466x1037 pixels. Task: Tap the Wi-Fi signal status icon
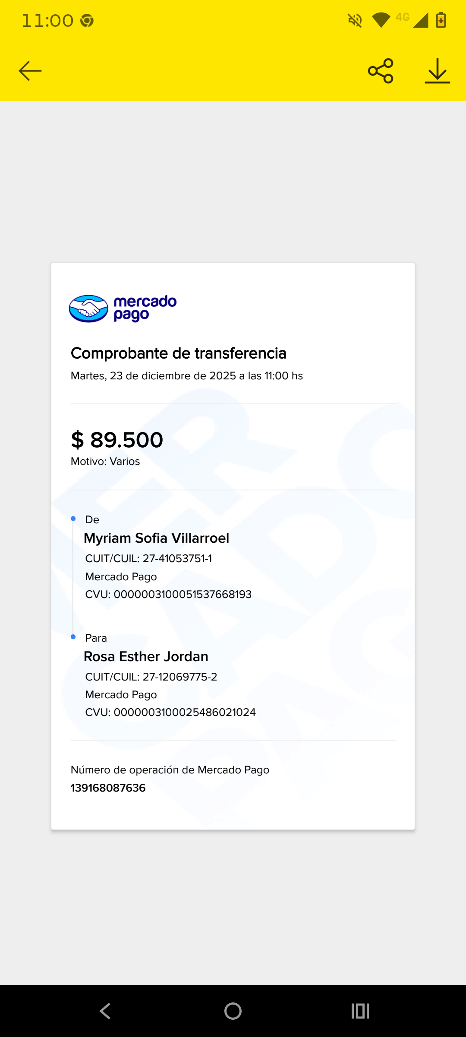pos(381,20)
